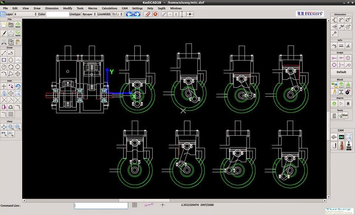Click the zoom in magnifier
355x215 pixels.
[11, 127]
